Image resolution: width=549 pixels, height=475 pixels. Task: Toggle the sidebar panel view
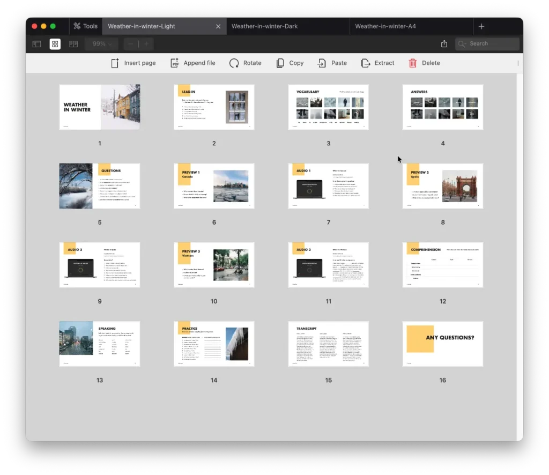pyautogui.click(x=37, y=44)
